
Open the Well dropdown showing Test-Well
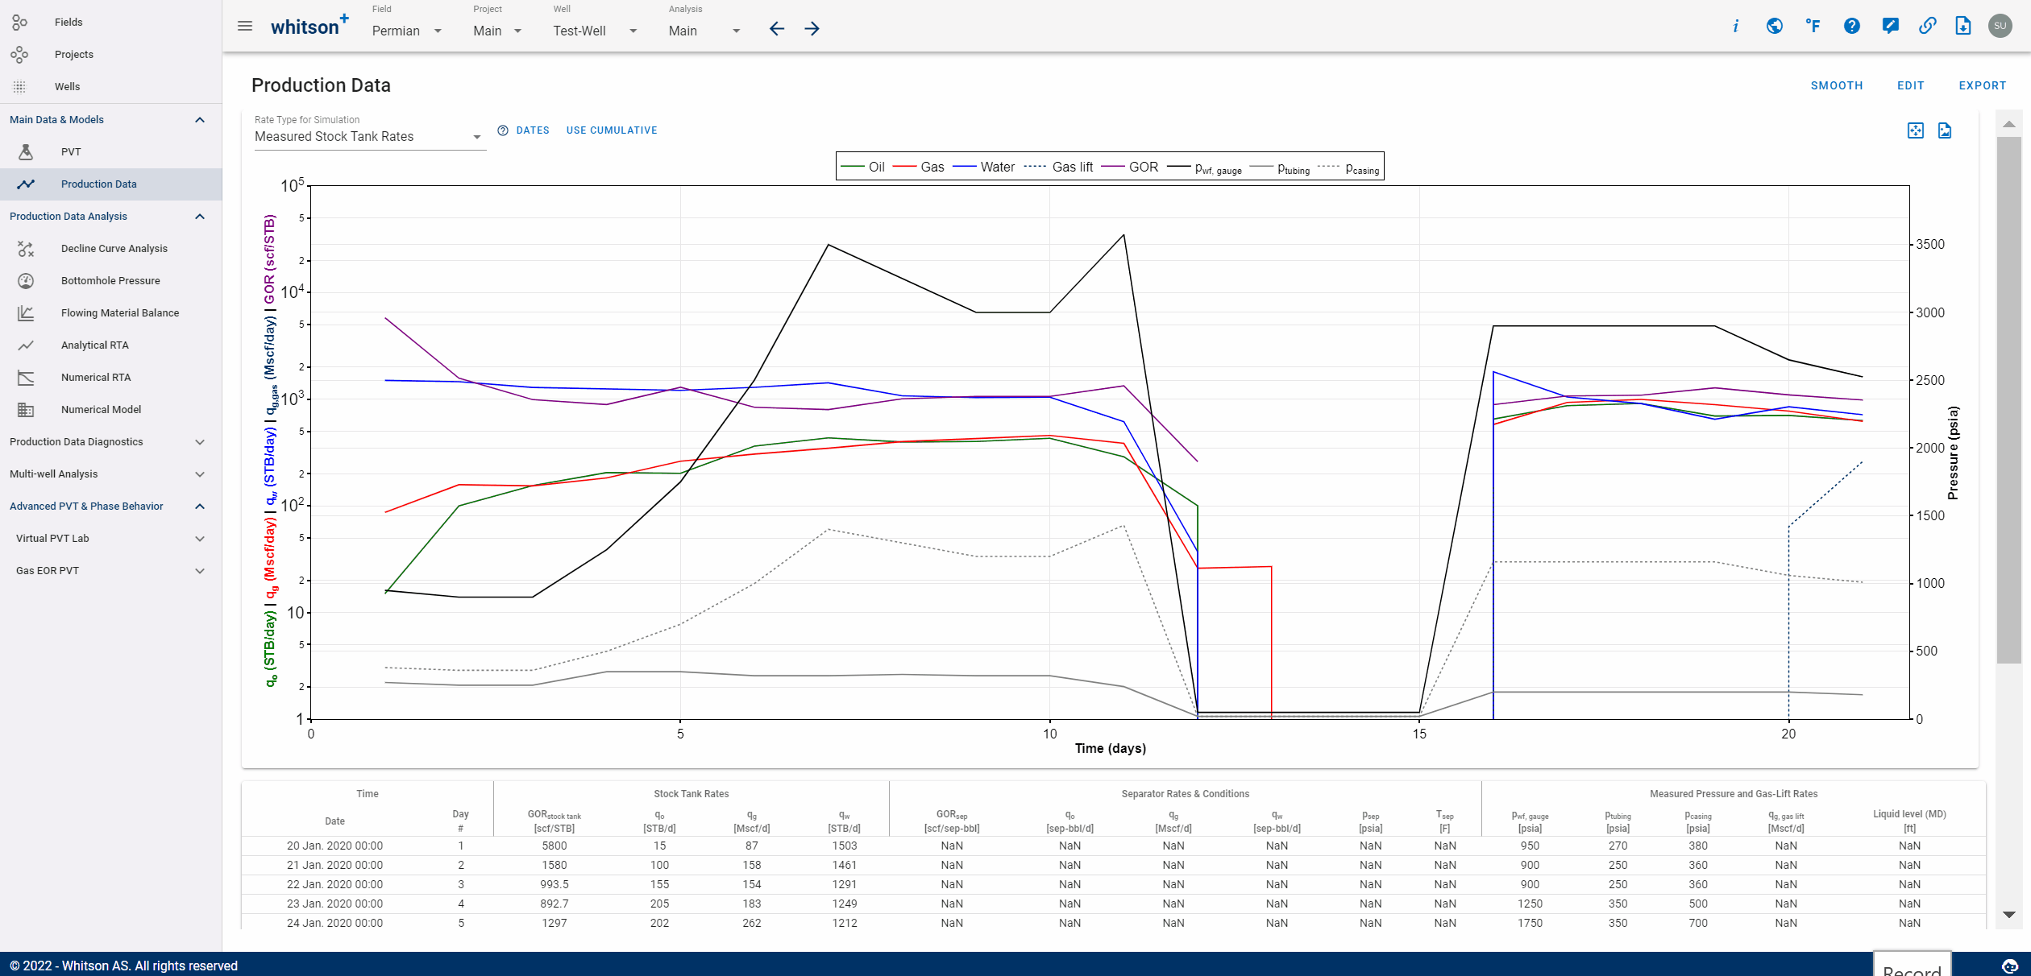pos(596,31)
